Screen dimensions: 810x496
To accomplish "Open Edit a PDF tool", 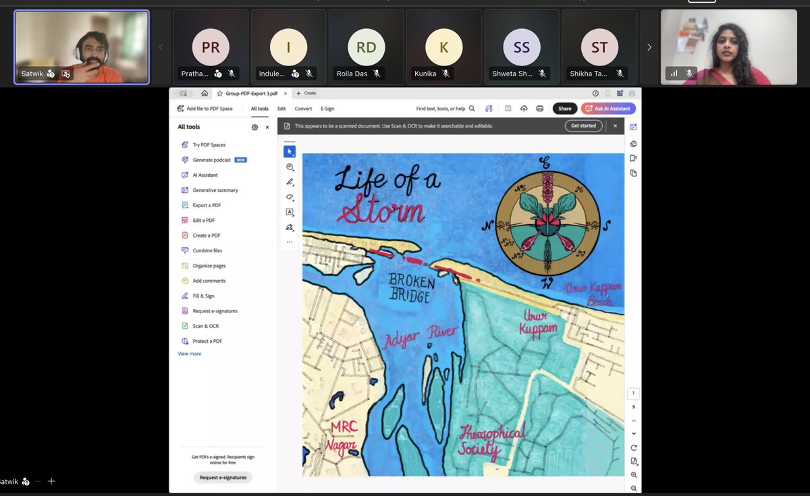I will point(198,220).
